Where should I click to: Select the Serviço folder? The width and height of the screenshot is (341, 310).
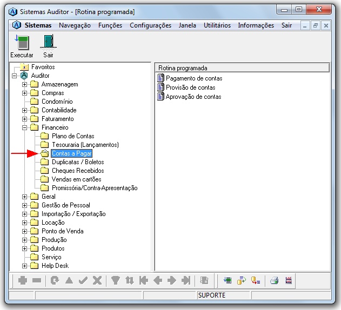click(51, 257)
